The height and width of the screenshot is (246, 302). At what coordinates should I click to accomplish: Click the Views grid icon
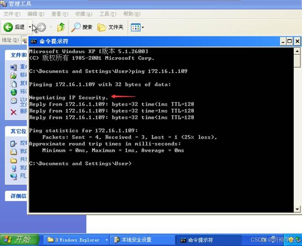point(136,27)
